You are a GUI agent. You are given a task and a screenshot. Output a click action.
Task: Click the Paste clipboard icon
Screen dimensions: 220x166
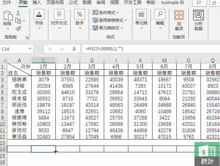click(x=8, y=15)
